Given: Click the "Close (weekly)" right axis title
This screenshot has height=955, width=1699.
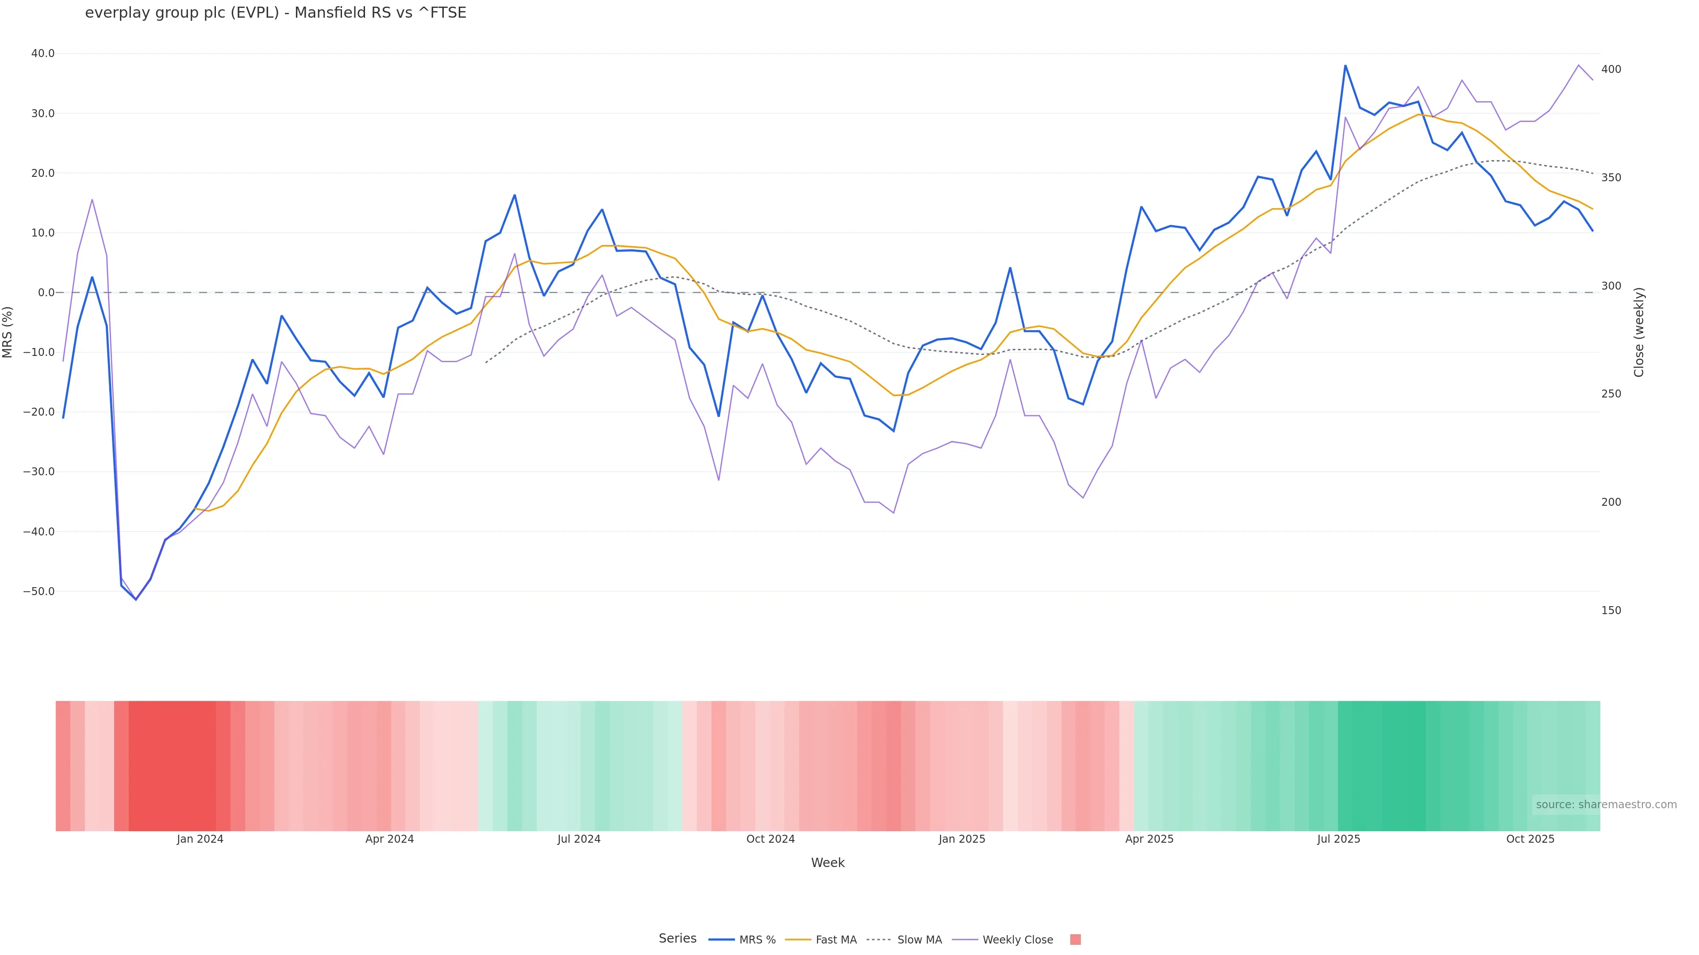Looking at the screenshot, I should [1638, 332].
